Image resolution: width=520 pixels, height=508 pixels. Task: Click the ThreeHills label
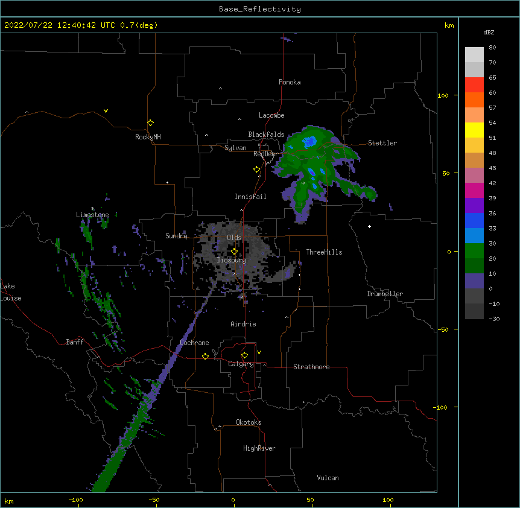click(x=324, y=252)
